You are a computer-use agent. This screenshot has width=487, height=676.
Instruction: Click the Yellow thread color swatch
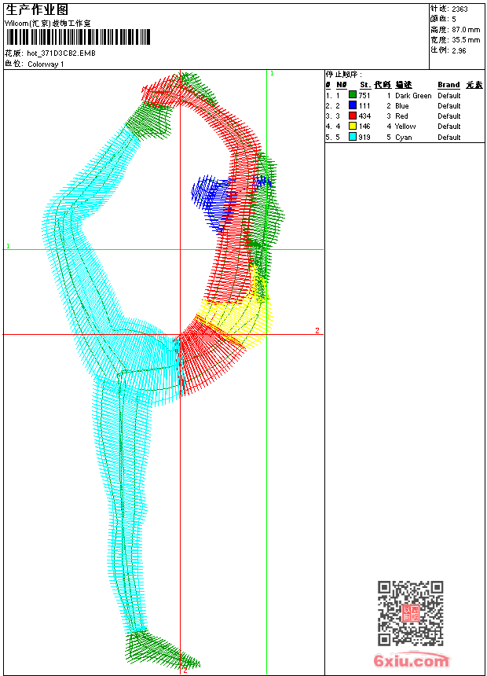tap(353, 127)
